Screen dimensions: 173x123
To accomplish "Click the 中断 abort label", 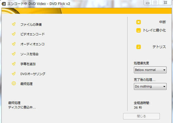I will 163,22.
